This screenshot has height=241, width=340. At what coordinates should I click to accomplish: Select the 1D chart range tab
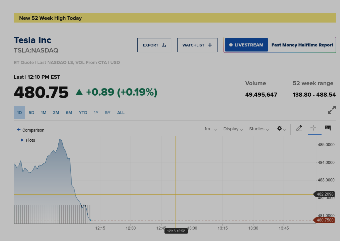[x=19, y=112]
